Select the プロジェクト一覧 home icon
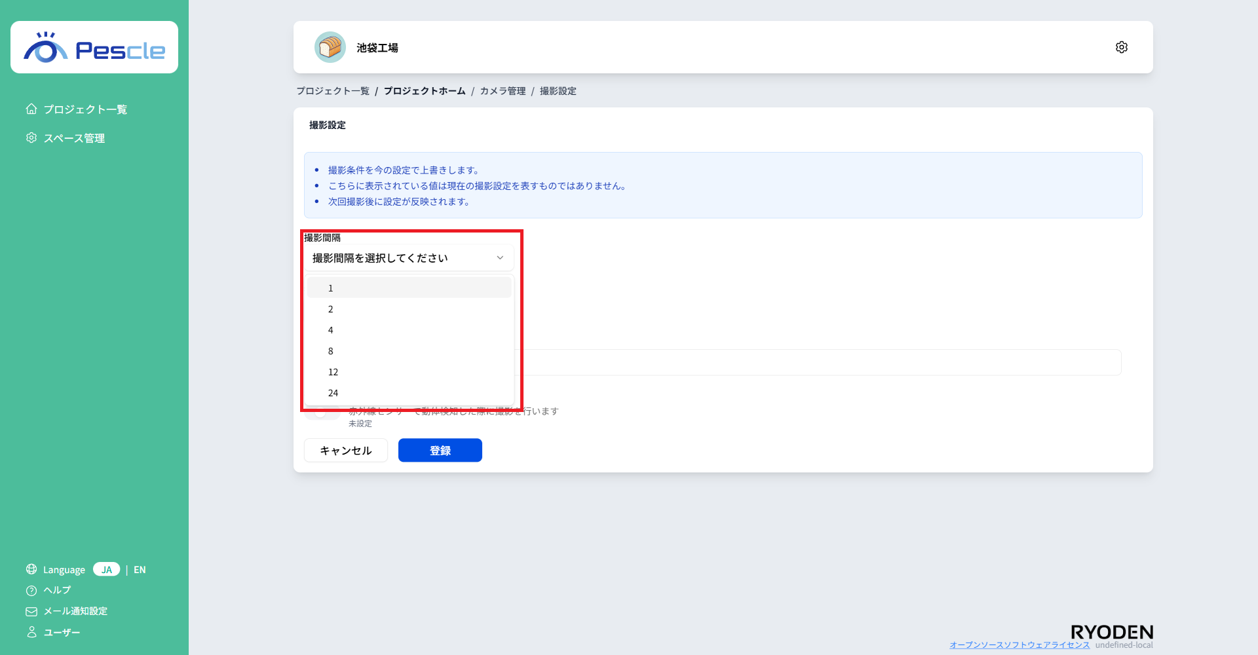 (x=31, y=109)
